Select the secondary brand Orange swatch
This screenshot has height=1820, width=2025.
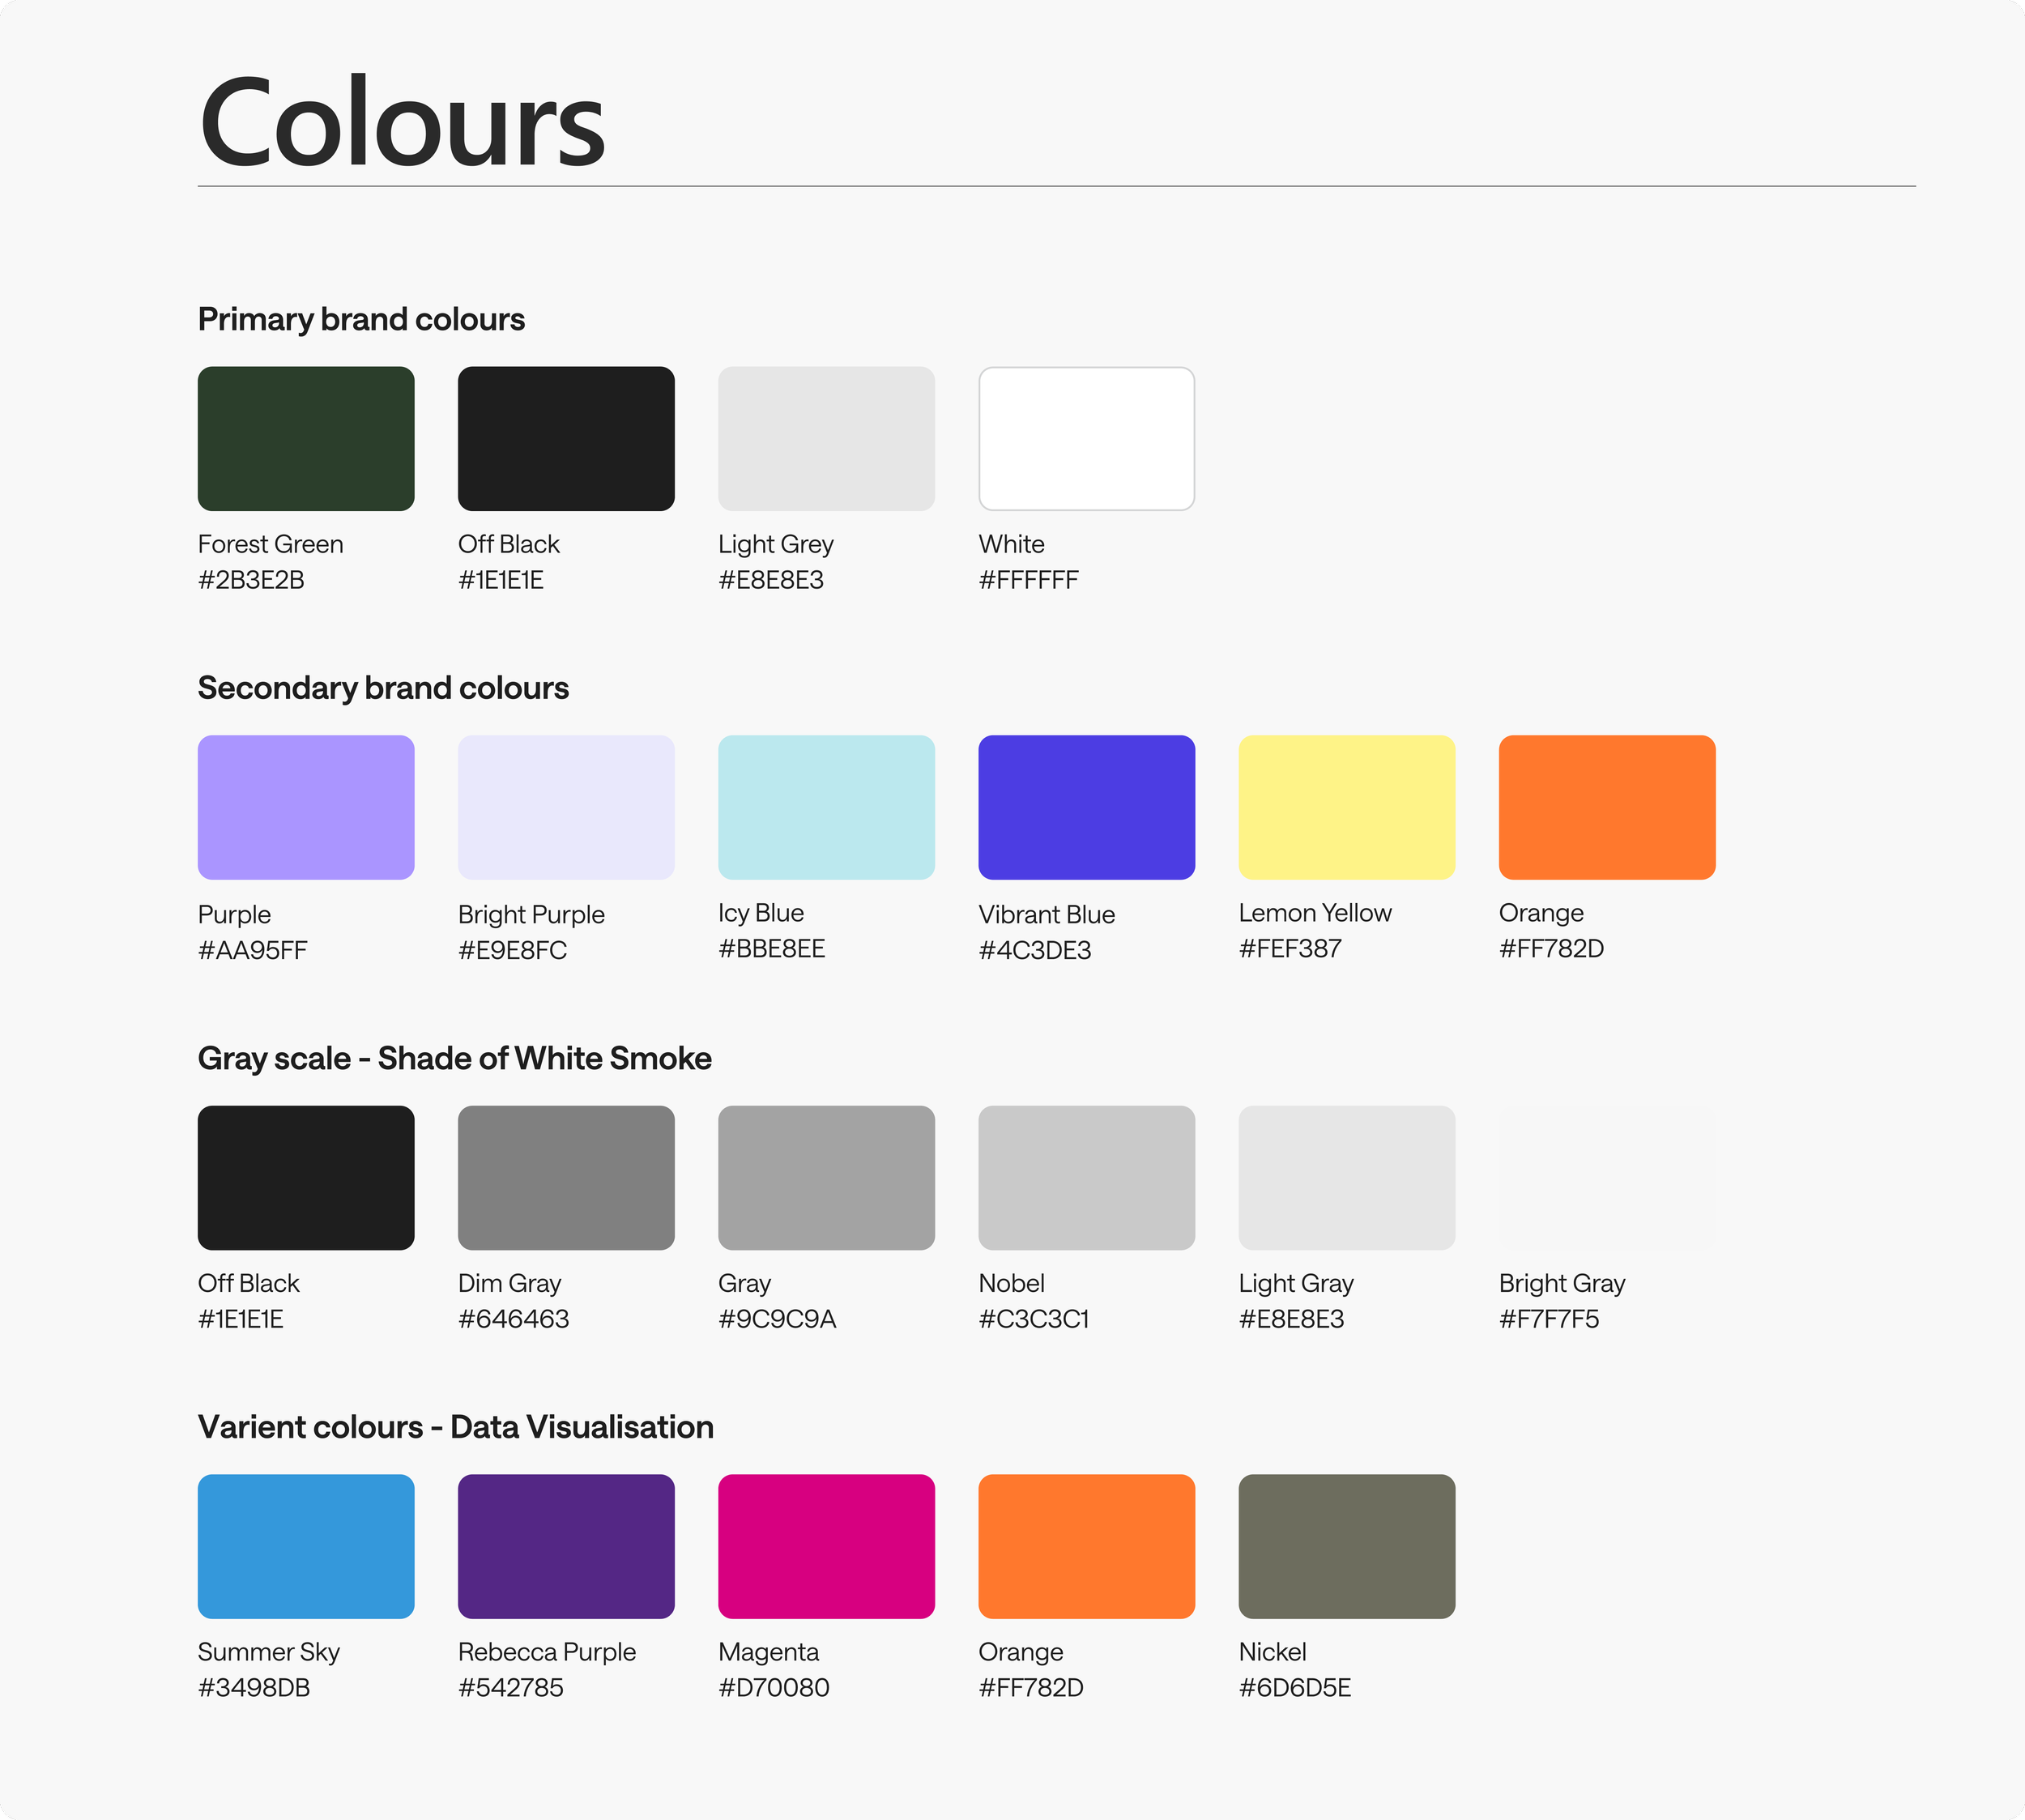tap(1606, 807)
